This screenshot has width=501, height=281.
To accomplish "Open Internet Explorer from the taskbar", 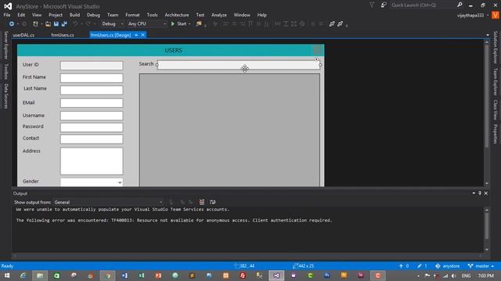I will tap(23, 276).
